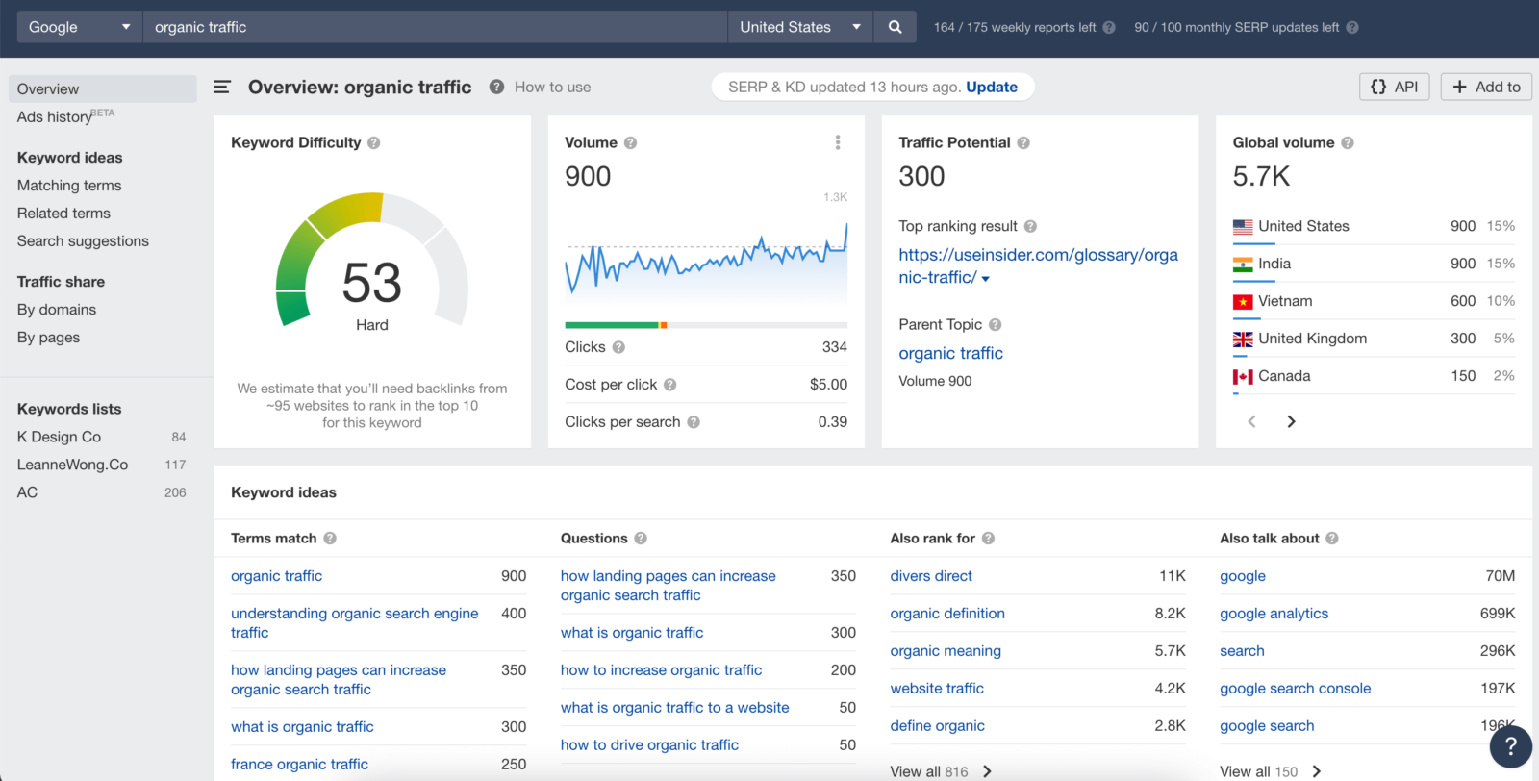Image resolution: width=1539 pixels, height=781 pixels.
Task: Go to previous global volume countries page
Action: [x=1251, y=421]
